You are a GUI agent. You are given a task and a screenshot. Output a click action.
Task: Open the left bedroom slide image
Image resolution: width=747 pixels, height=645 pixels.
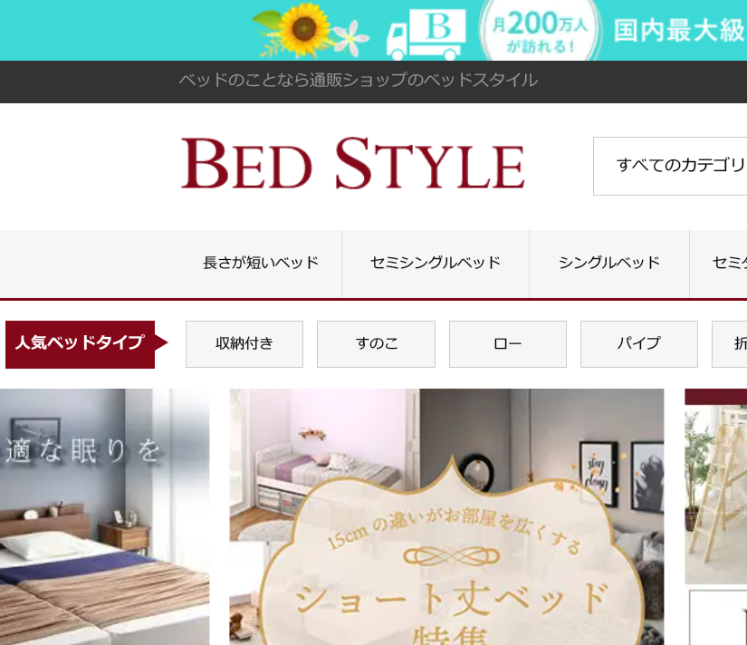[104, 516]
